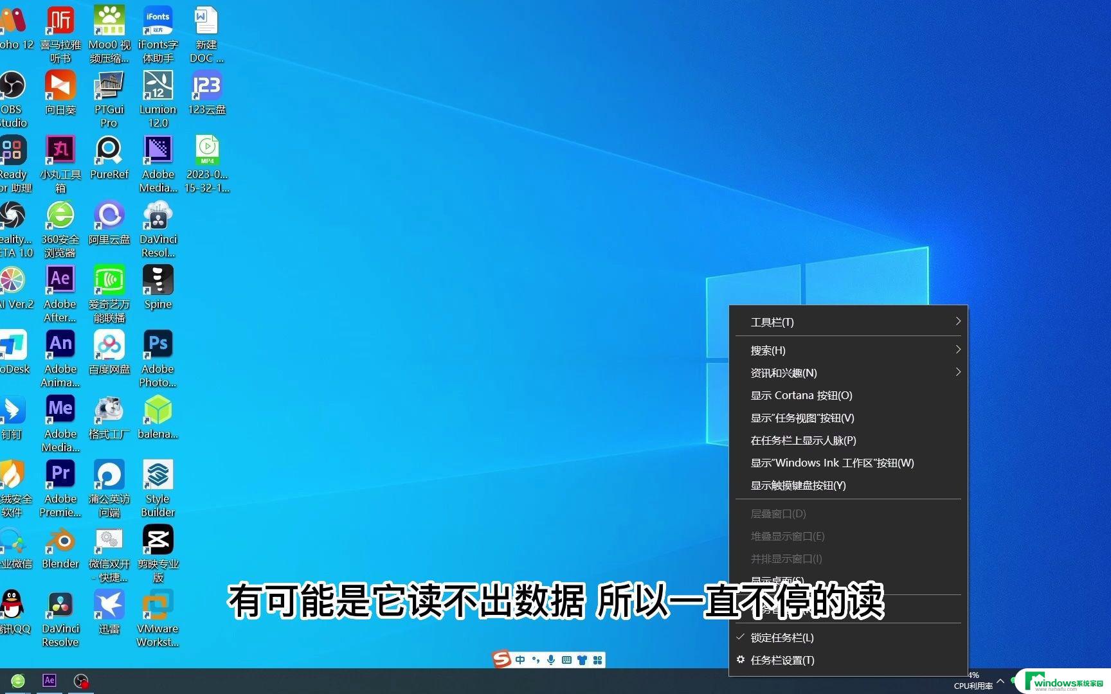This screenshot has width=1111, height=694.
Task: Click the CPU利用率 tray indicator
Action: (x=973, y=681)
